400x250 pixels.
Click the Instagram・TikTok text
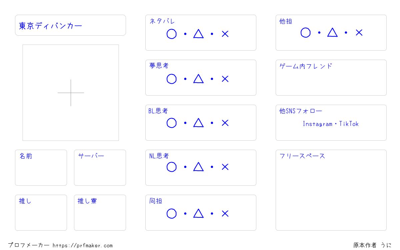(x=331, y=124)
